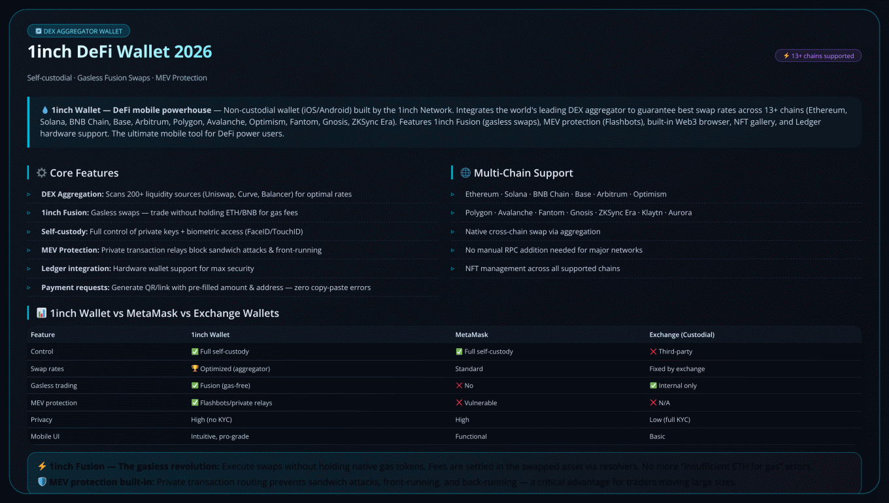
Task: Click "Native cross-chain swap via aggregation"
Action: coord(656,232)
